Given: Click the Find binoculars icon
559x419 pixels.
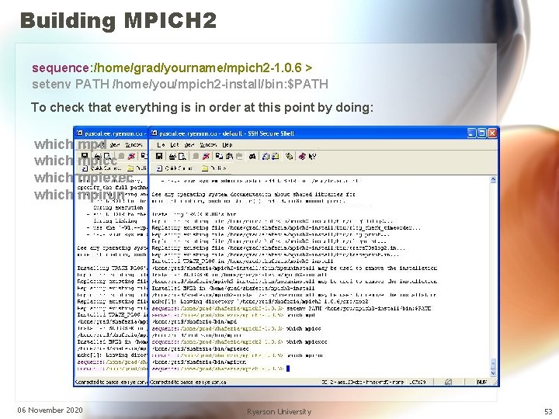Looking at the screenshot, I should click(252, 156).
